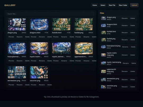This screenshot has width=143, height=107.
Task: Delete xaronian.png in the Files list
Action: [133, 87]
